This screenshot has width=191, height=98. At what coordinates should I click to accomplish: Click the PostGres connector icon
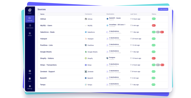point(86,45)
